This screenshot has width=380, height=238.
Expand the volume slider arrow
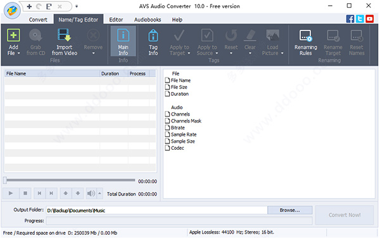100,194
